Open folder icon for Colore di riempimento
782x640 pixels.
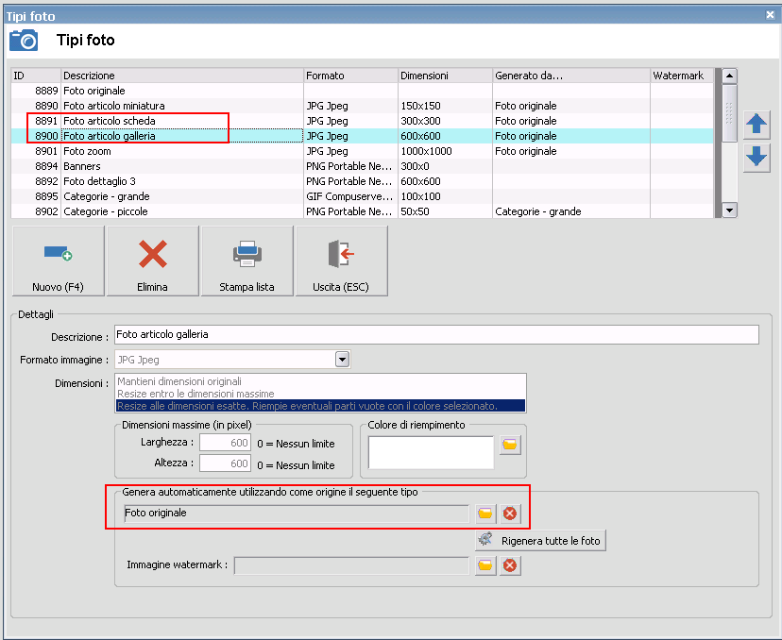[x=510, y=445]
